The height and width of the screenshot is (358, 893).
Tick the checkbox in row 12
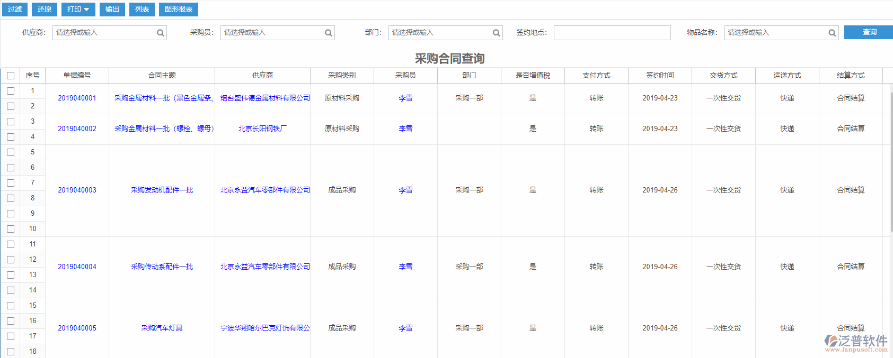pyautogui.click(x=11, y=260)
